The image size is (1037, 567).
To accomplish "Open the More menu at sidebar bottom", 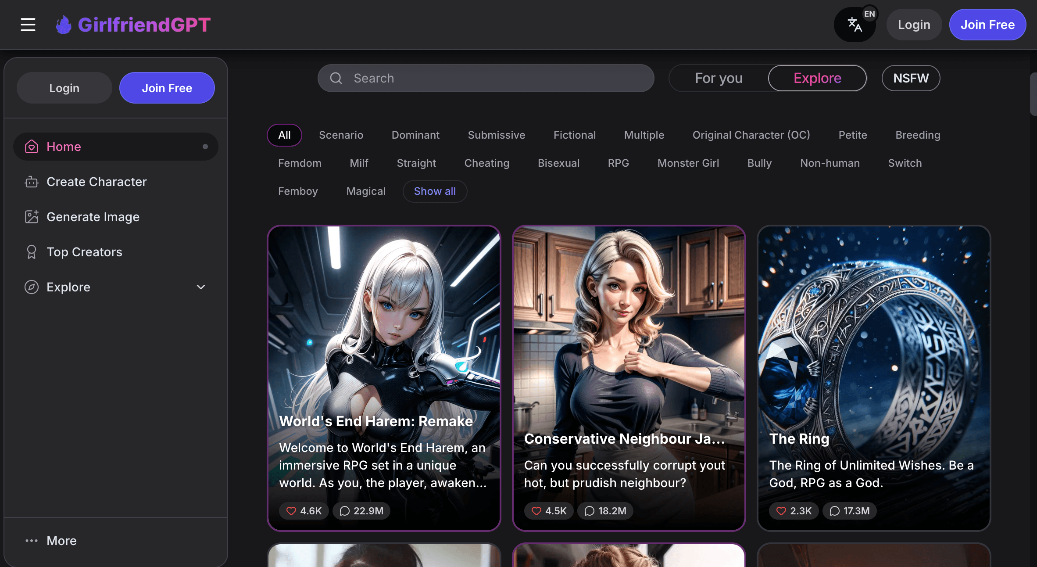I will [116, 541].
